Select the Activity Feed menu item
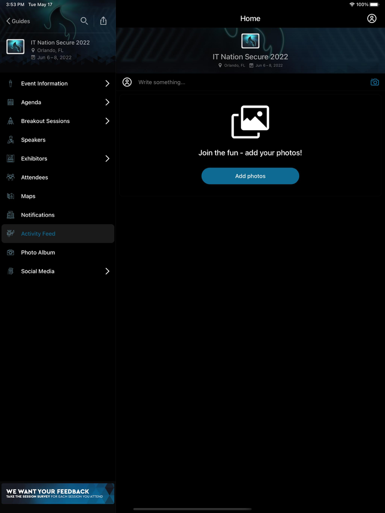Image resolution: width=385 pixels, height=513 pixels. (58, 234)
